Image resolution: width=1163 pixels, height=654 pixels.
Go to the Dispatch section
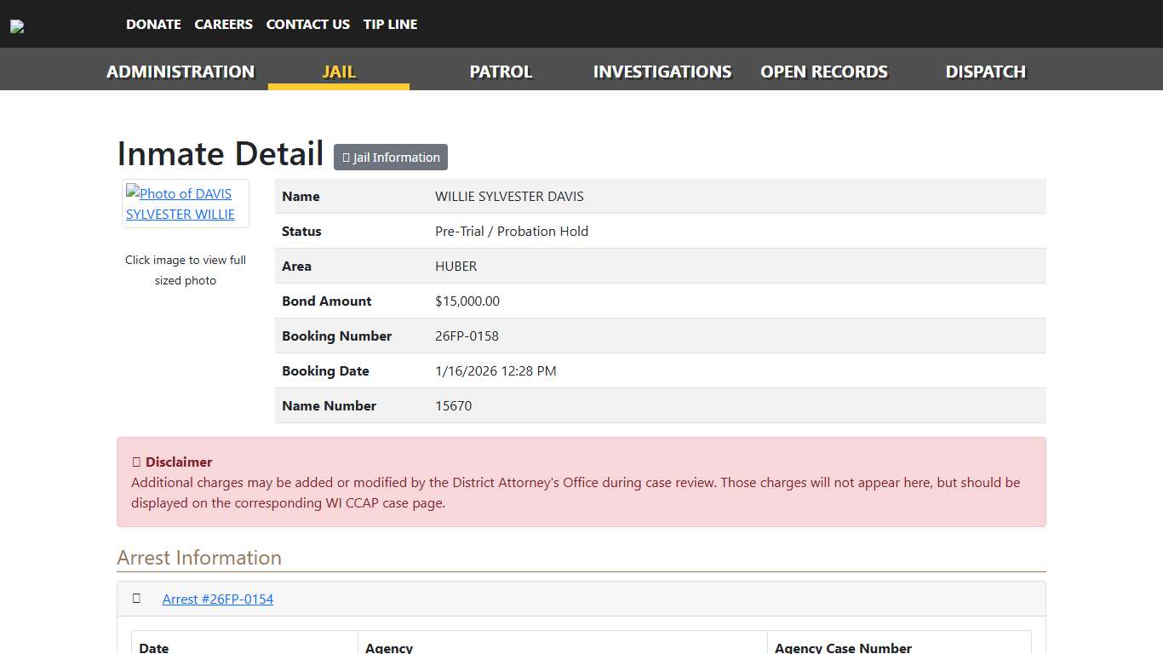985,72
